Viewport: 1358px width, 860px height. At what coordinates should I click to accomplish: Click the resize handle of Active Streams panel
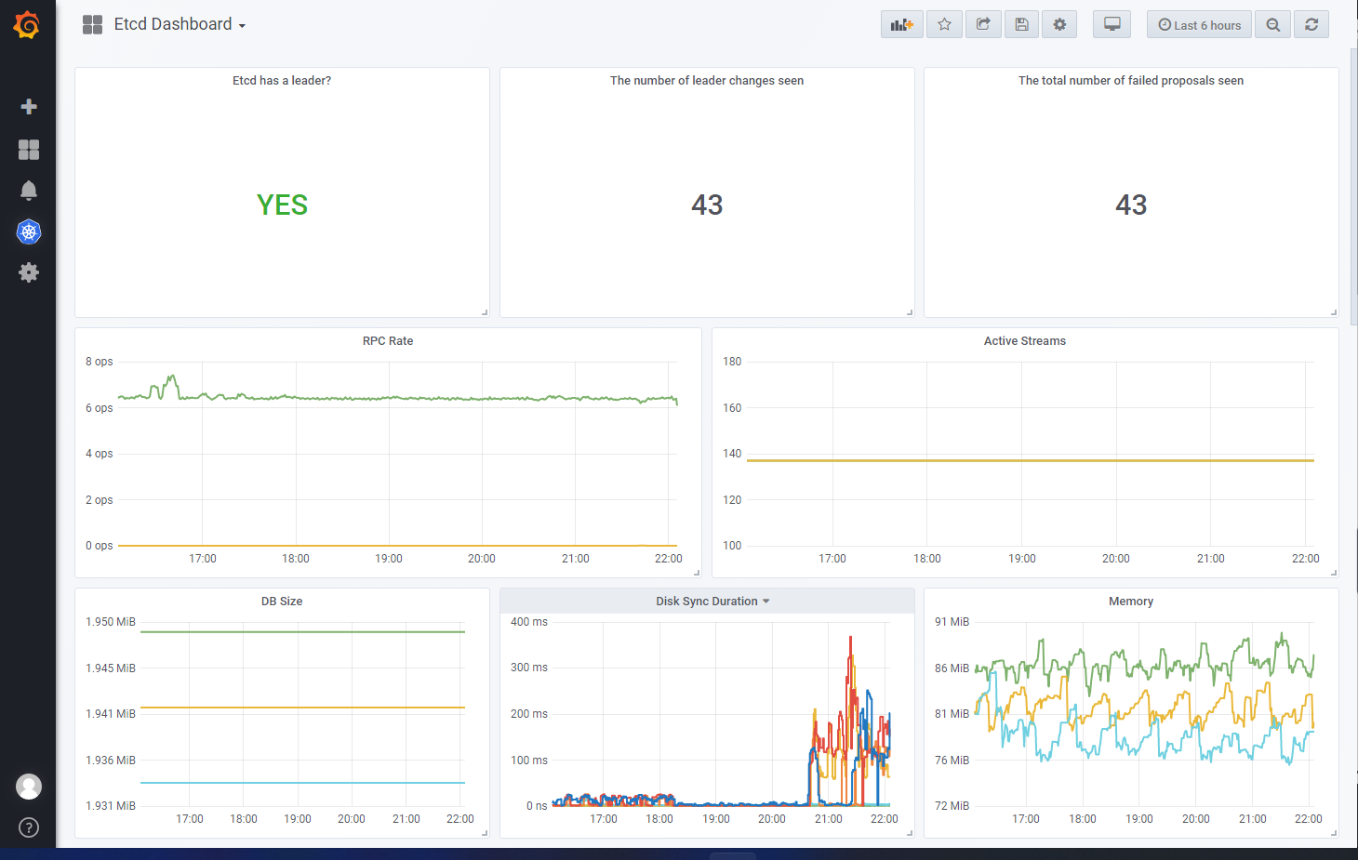click(x=1334, y=573)
